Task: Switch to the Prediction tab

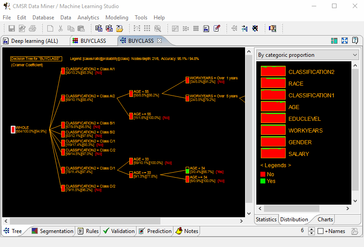Action: [155, 231]
